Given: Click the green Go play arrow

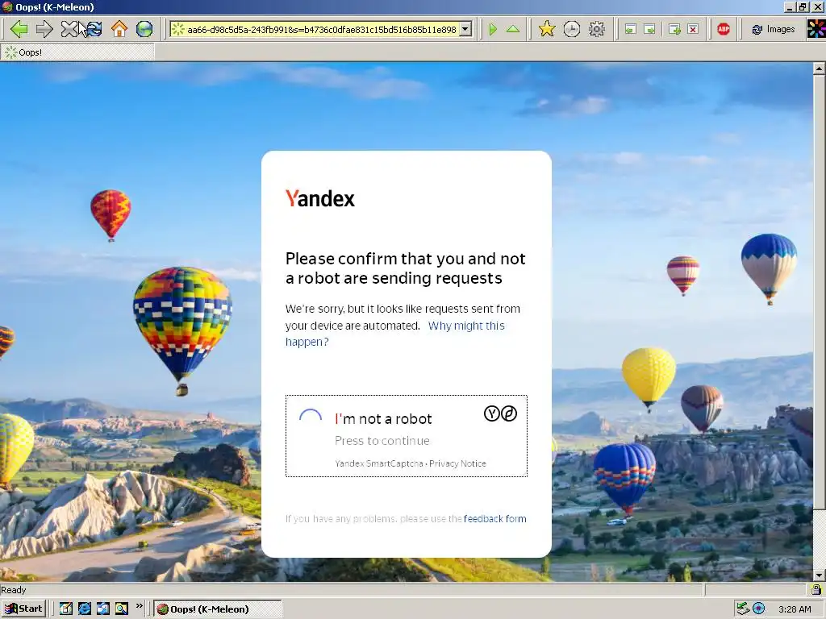Looking at the screenshot, I should [x=493, y=29].
